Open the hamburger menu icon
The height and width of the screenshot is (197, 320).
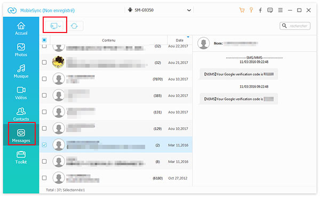pyautogui.click(x=281, y=10)
